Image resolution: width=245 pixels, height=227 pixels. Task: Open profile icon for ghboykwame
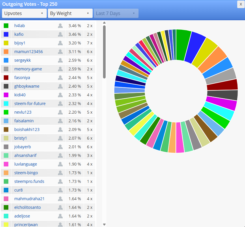tap(60, 86)
